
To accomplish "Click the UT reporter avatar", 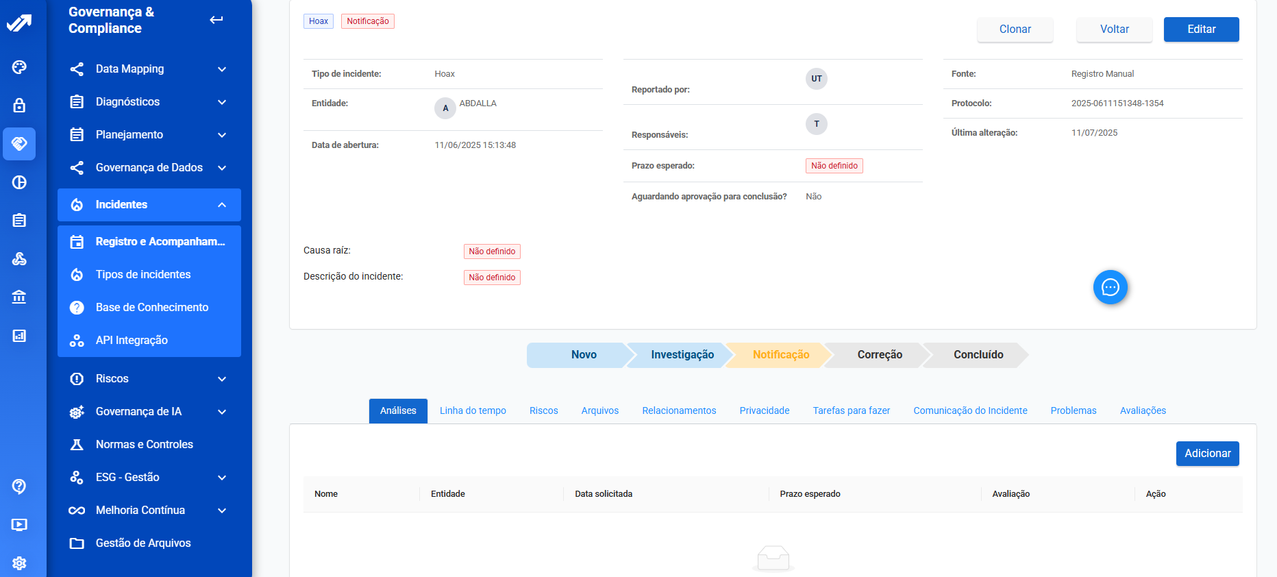I will pos(816,79).
